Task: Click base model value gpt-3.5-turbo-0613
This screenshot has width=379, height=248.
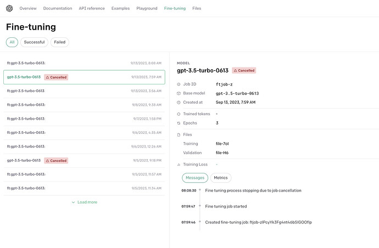Action: pos(237,93)
